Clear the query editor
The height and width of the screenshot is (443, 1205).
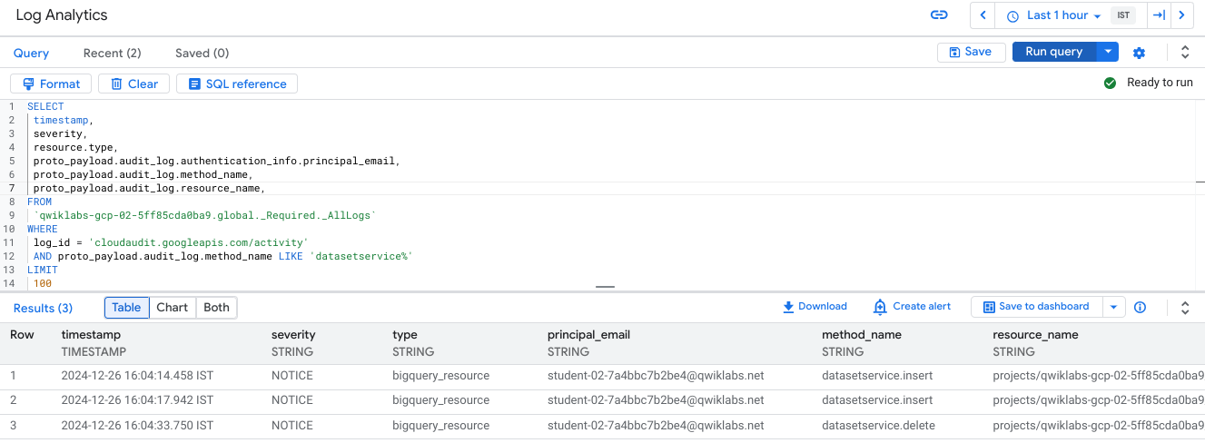click(133, 84)
